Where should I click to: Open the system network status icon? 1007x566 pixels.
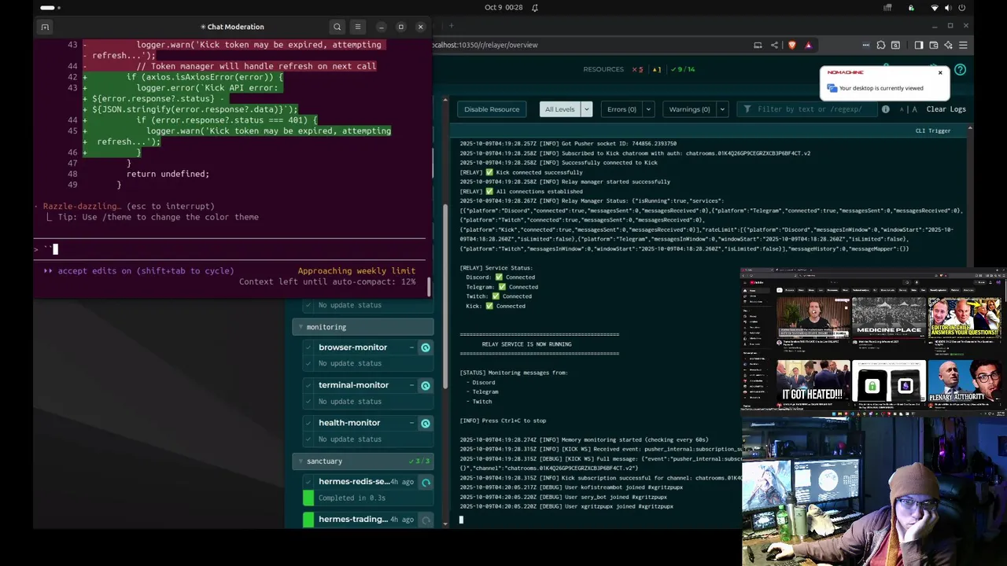(935, 7)
